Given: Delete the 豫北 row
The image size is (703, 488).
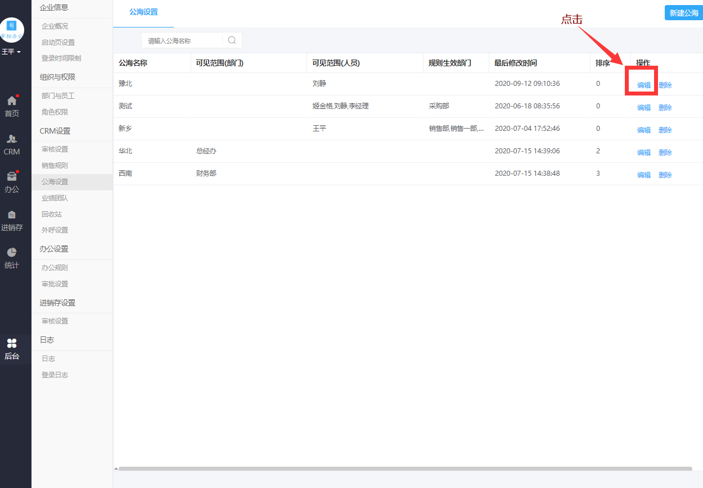Looking at the screenshot, I should point(665,85).
